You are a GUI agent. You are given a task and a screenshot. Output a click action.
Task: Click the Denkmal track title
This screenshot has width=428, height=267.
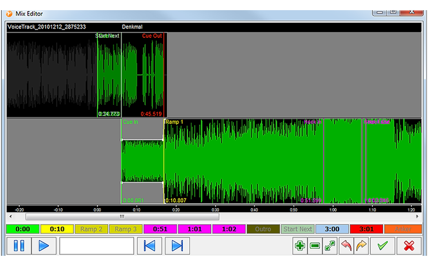pos(132,27)
